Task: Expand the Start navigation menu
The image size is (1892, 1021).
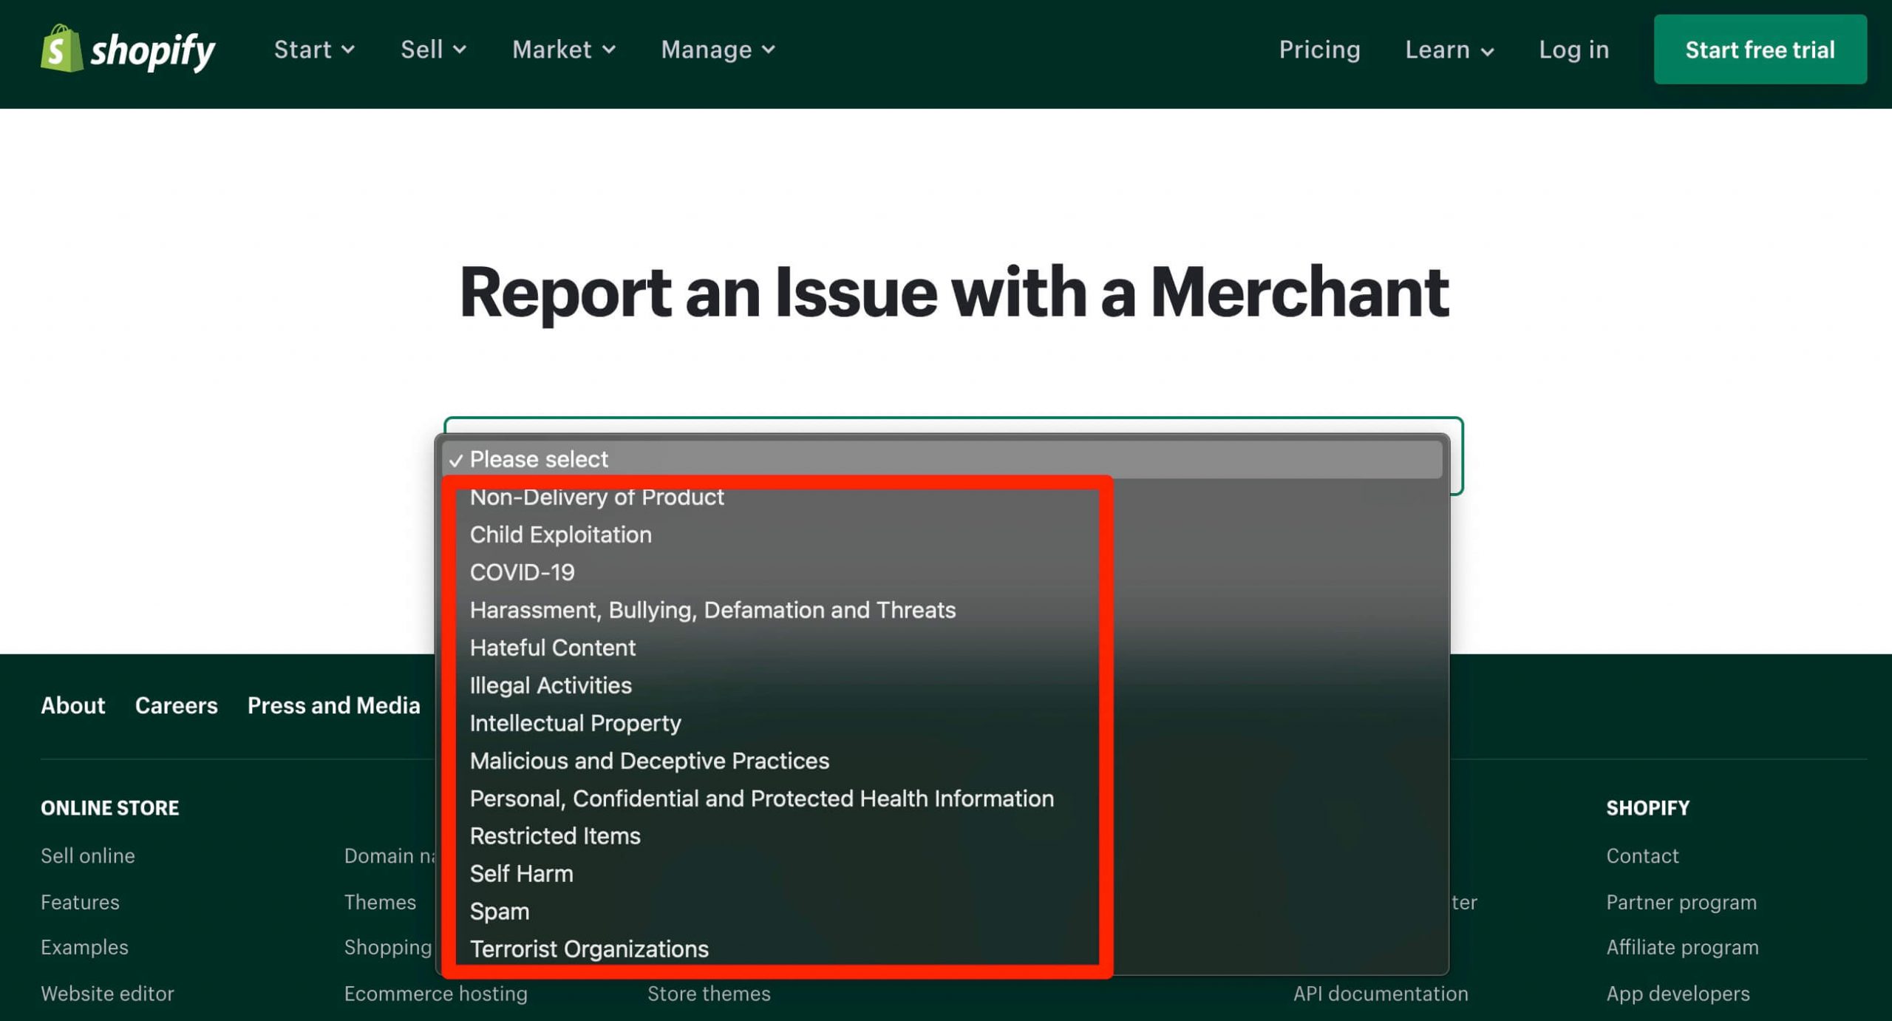Action: tap(315, 50)
